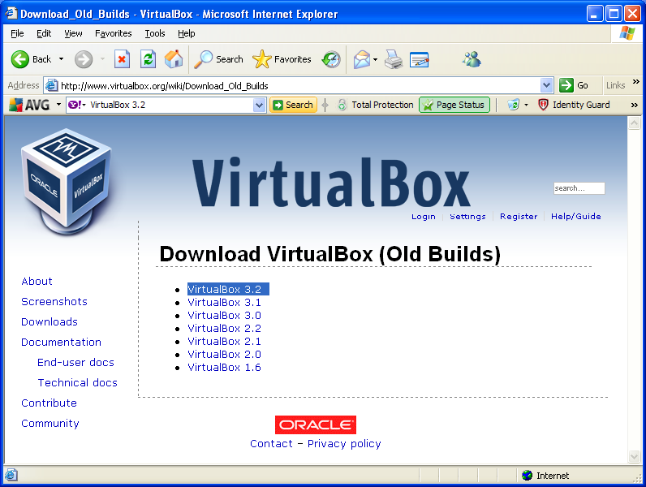Expand the Links toolbar chevron
This screenshot has width=646, height=487.
coord(635,82)
